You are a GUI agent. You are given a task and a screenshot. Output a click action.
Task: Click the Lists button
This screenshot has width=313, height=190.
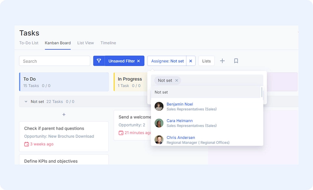[x=207, y=61]
